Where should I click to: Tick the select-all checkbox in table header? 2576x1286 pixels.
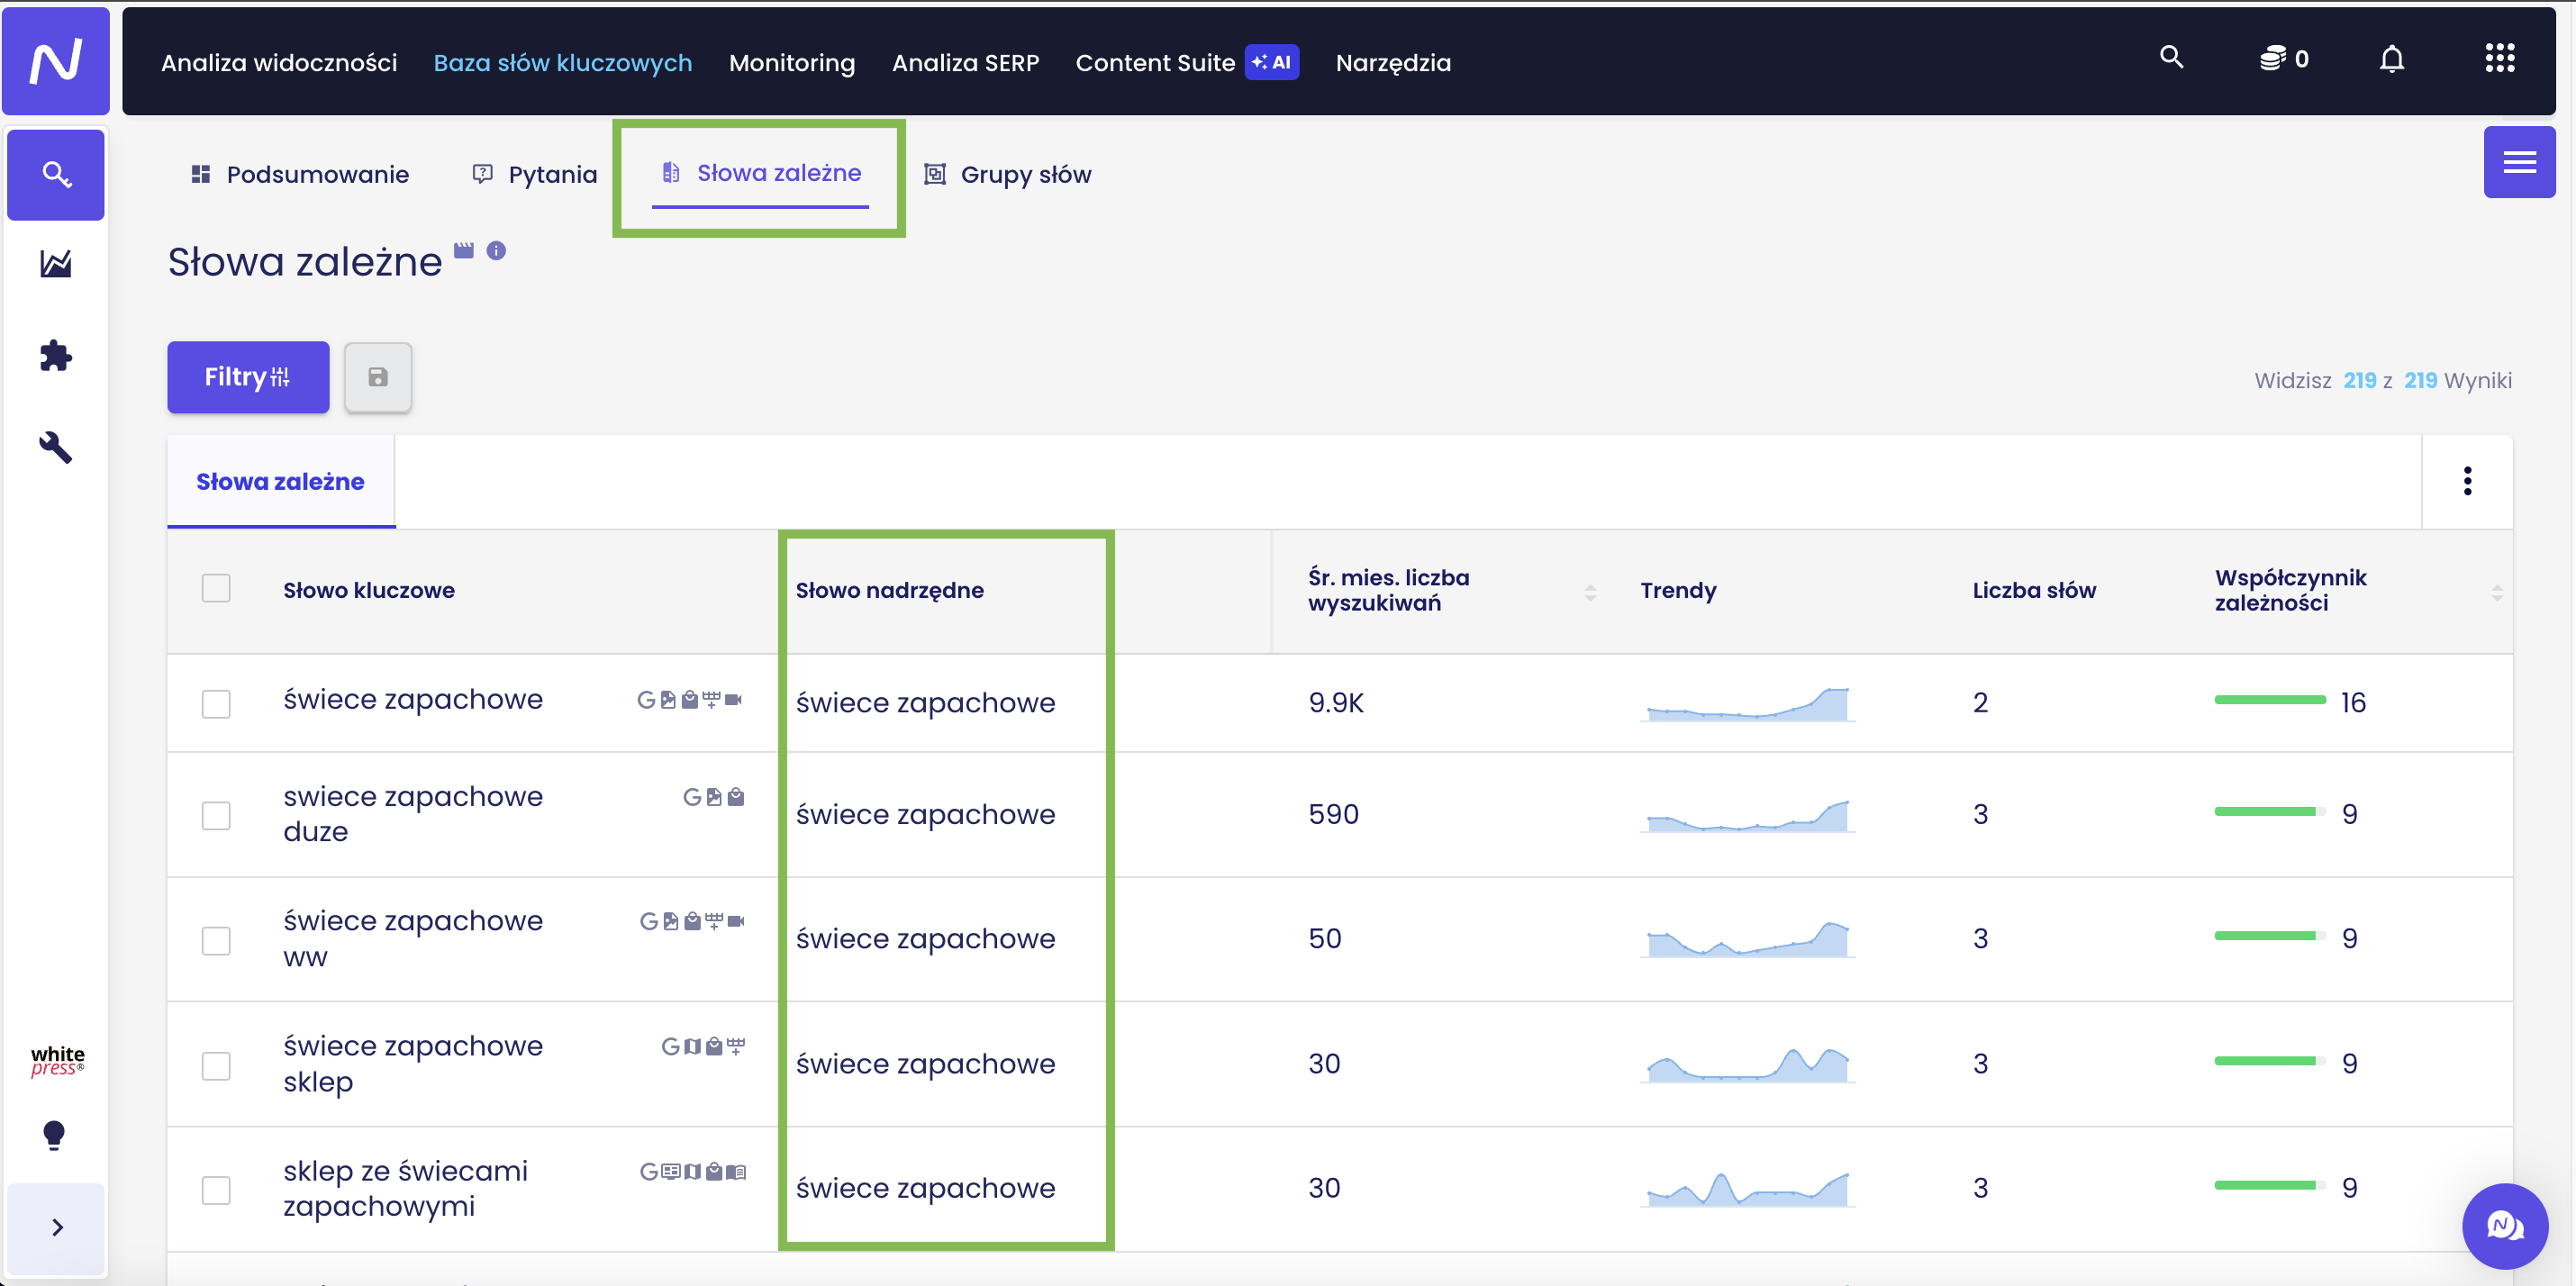coord(216,588)
